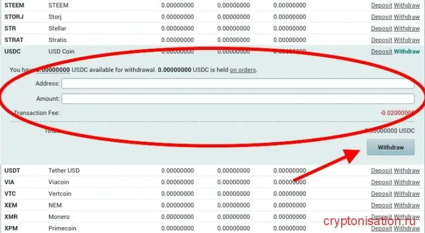Click the 'Transaction Fee:' label
The height and width of the screenshot is (233, 425).
coord(37,113)
